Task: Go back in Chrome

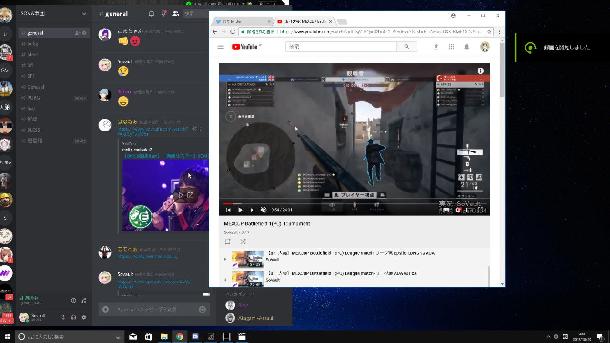Action: (214, 32)
